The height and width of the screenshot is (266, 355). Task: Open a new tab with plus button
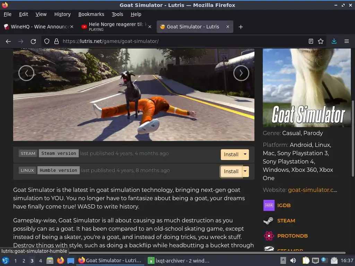pyautogui.click(x=241, y=27)
